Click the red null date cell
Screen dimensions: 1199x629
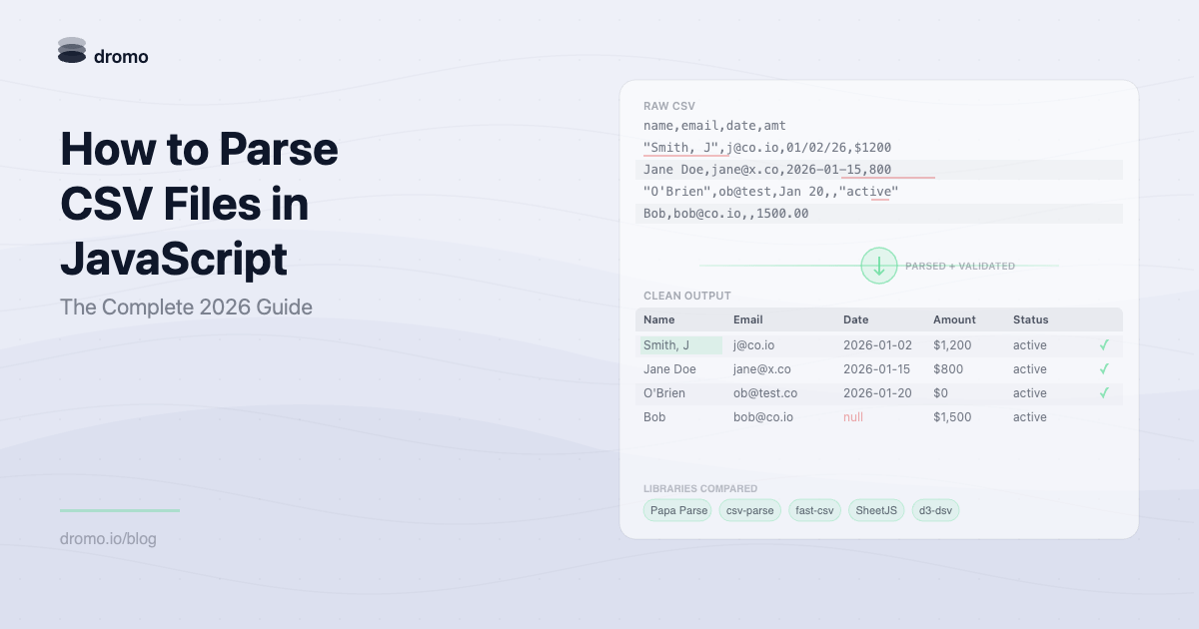point(853,417)
